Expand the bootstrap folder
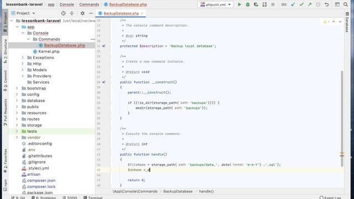The height and width of the screenshot is (199, 354). [17, 88]
